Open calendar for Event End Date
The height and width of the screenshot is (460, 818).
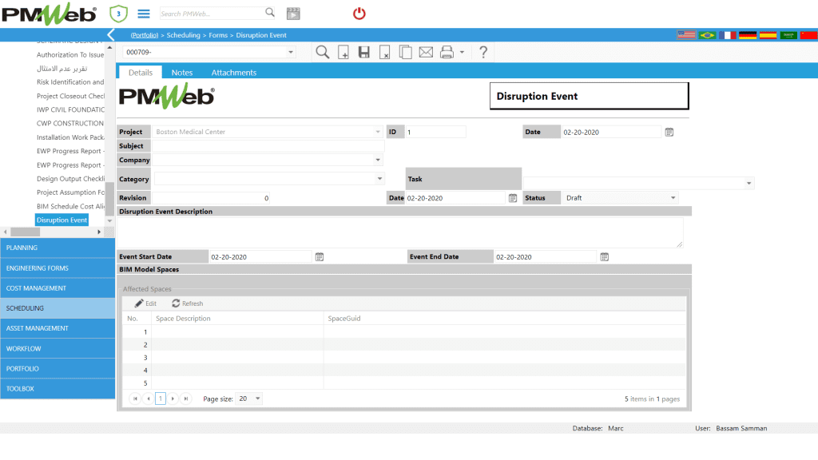click(x=605, y=257)
